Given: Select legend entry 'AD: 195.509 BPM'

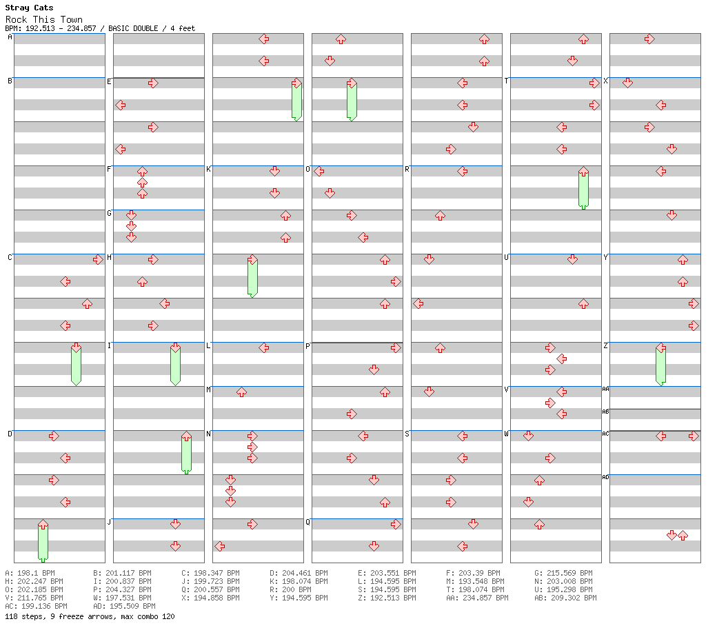Looking at the screenshot, I should click(124, 606).
